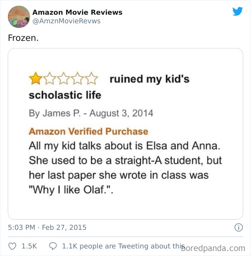Click the @AmznMovieRevws handle
Viewport: 251px width, 256px height.
tap(66, 21)
